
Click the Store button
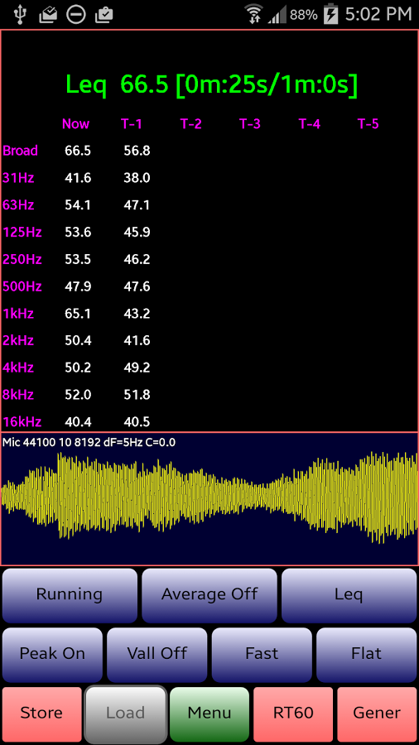tap(41, 714)
